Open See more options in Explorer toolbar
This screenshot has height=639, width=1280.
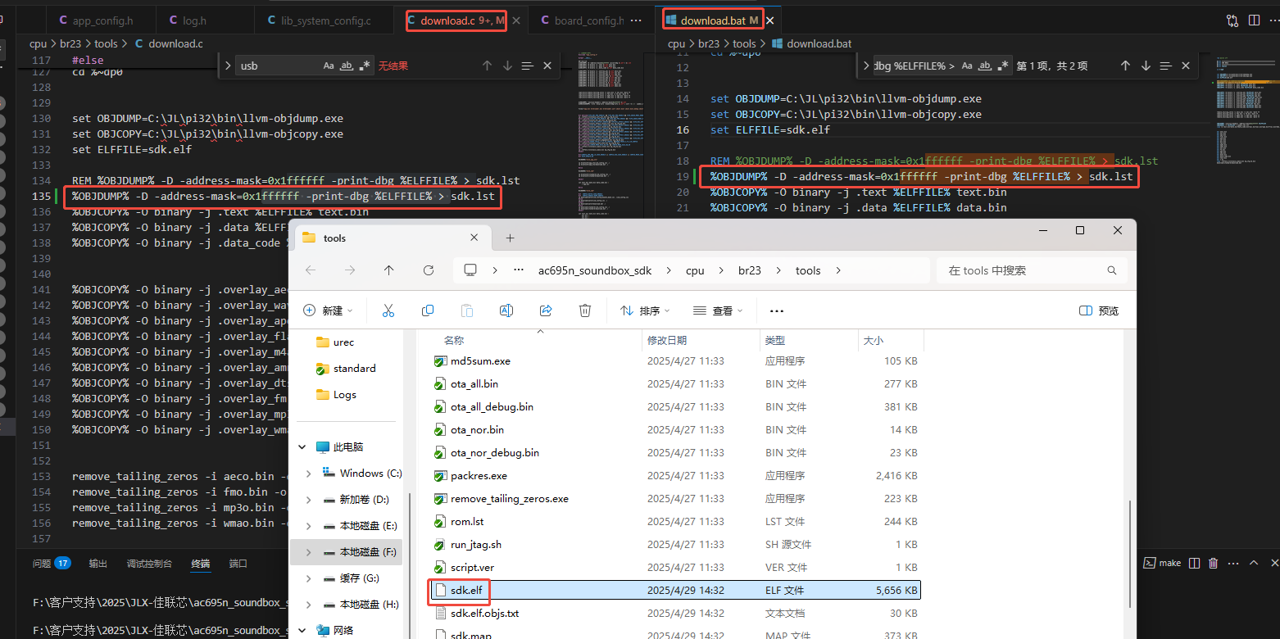pyautogui.click(x=777, y=310)
